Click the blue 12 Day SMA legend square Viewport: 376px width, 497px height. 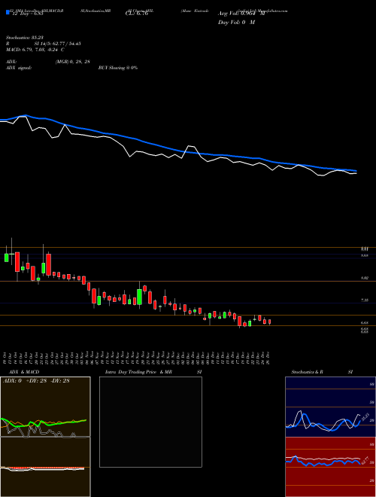[x=8, y=12]
